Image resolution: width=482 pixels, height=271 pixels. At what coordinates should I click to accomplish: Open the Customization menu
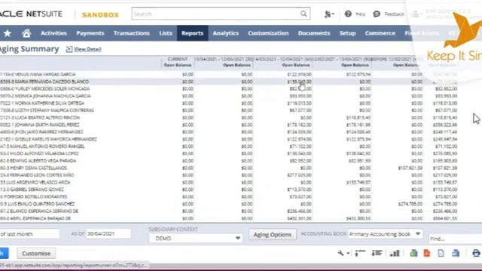pyautogui.click(x=268, y=33)
